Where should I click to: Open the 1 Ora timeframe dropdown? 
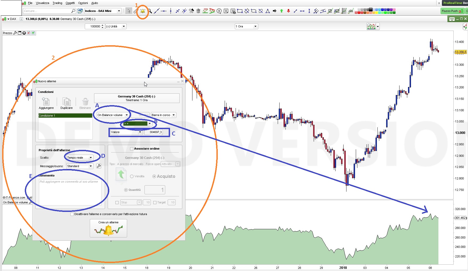click(246, 26)
